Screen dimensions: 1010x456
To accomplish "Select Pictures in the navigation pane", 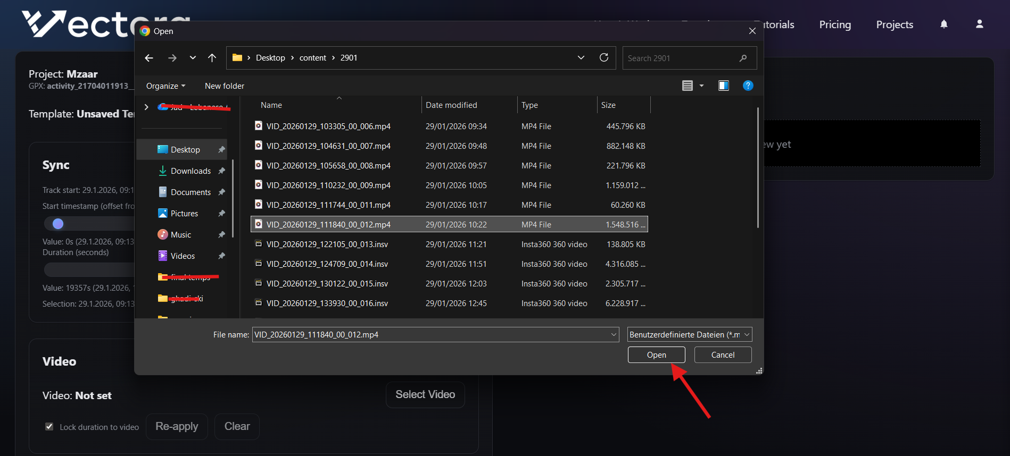I will (x=182, y=214).
